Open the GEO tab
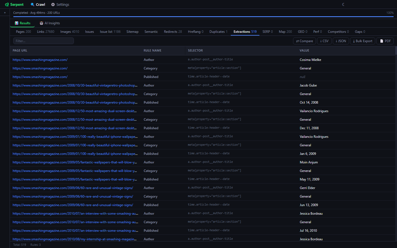Image resolution: width=397 pixels, height=248 pixels. (303, 32)
